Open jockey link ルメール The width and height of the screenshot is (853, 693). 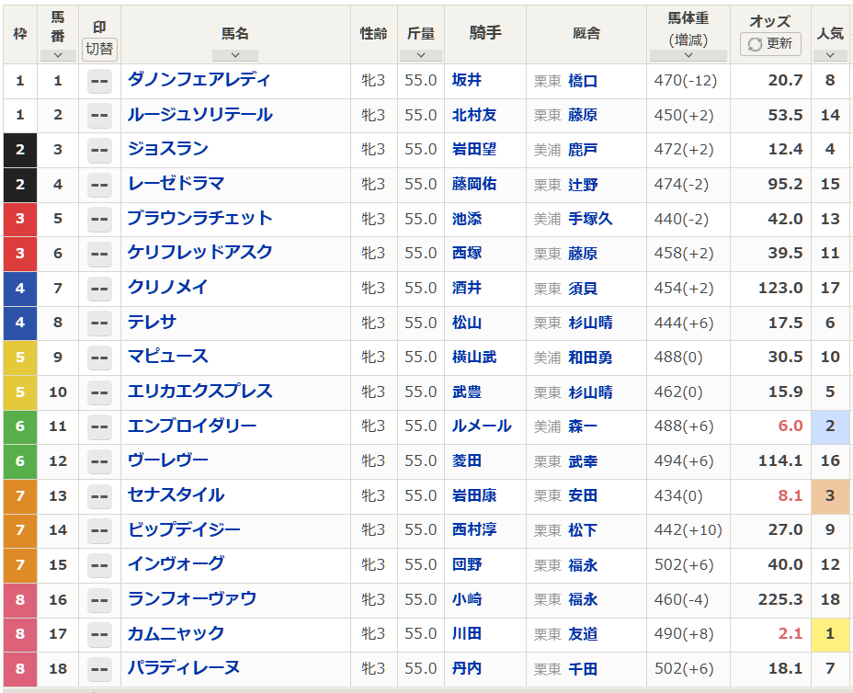482,426
